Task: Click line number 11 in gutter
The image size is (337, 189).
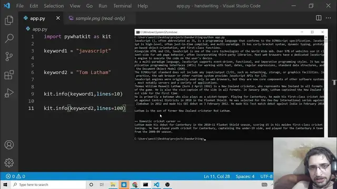Action: coord(31,108)
